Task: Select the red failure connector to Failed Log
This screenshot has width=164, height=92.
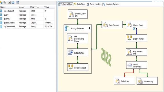Action: click(x=129, y=73)
